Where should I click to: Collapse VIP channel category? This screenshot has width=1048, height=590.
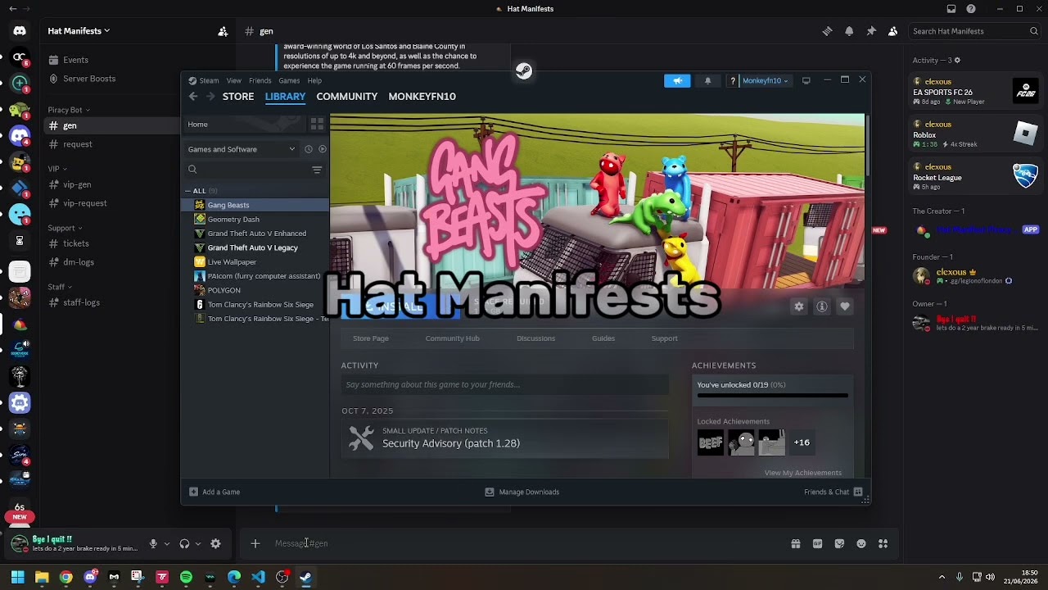[58, 169]
